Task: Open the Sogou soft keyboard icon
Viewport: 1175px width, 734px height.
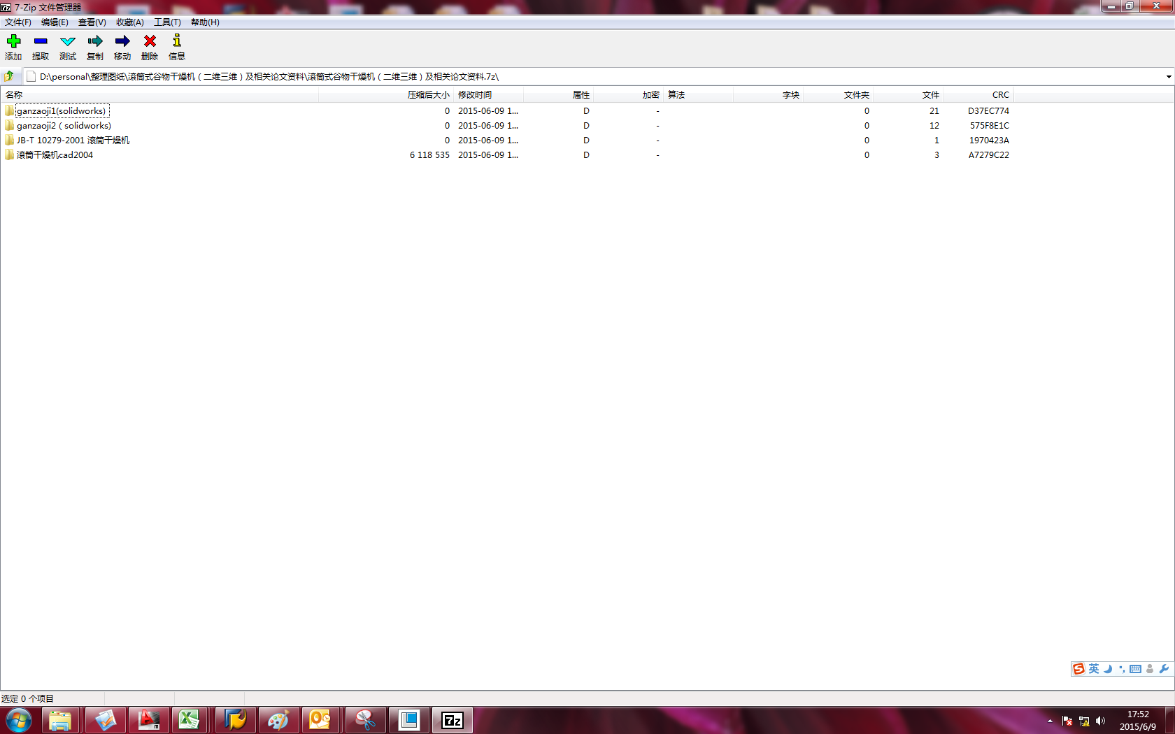Action: click(1136, 669)
